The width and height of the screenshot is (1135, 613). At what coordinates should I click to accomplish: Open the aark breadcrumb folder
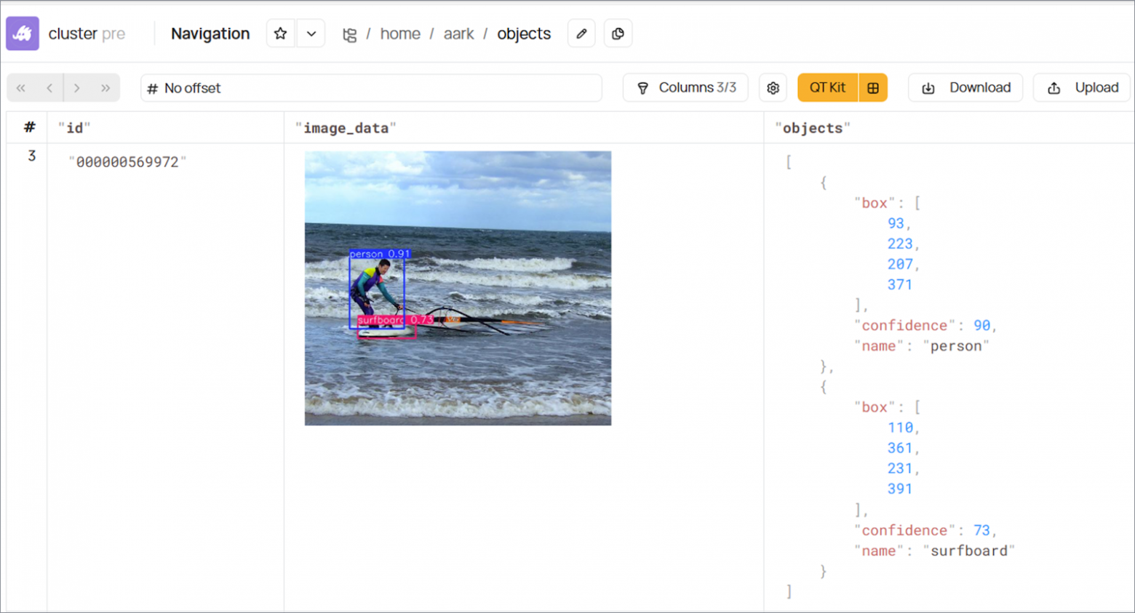[458, 33]
